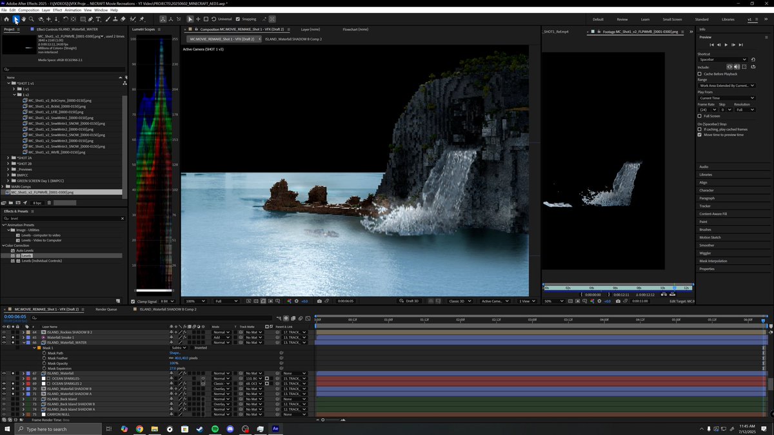The height and width of the screenshot is (435, 774).
Task: Click the Effects & Presets search field
Action: click(63, 218)
